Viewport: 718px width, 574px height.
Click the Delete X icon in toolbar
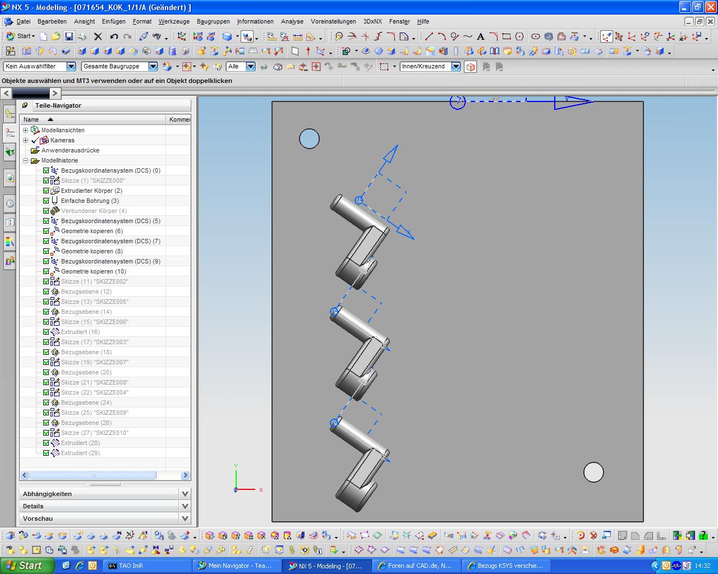98,36
